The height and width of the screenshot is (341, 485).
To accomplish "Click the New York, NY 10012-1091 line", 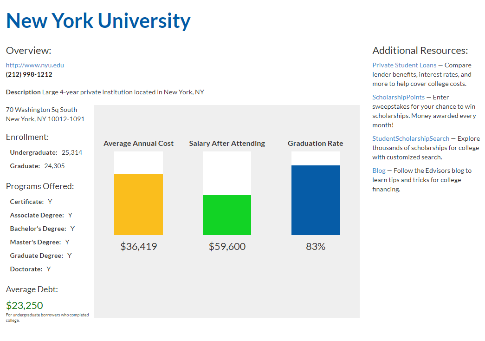I will pyautogui.click(x=45, y=119).
